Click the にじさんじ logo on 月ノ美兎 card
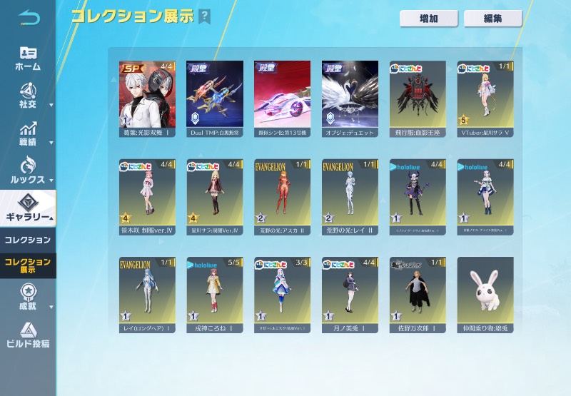 (338, 265)
